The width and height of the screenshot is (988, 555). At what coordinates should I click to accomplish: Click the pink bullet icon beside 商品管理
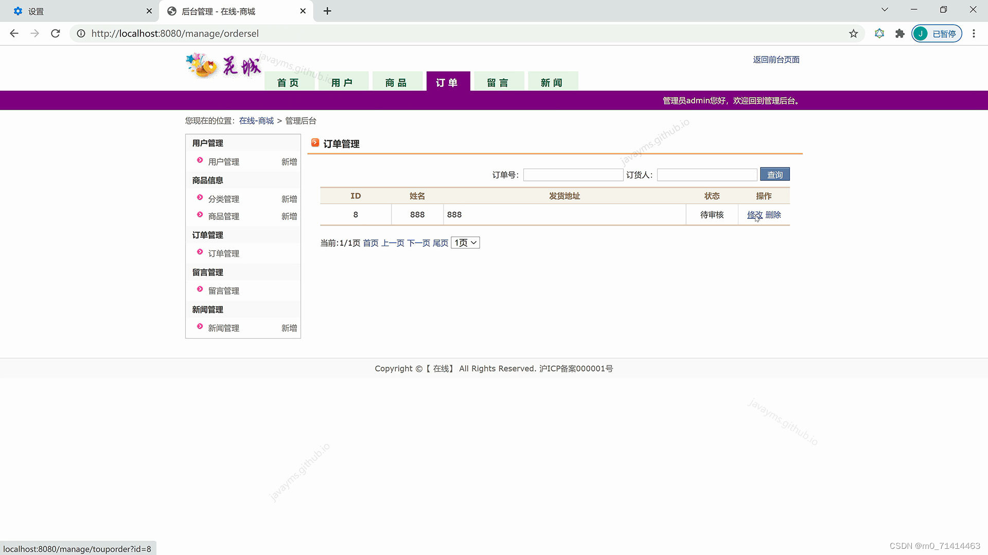[x=200, y=215]
